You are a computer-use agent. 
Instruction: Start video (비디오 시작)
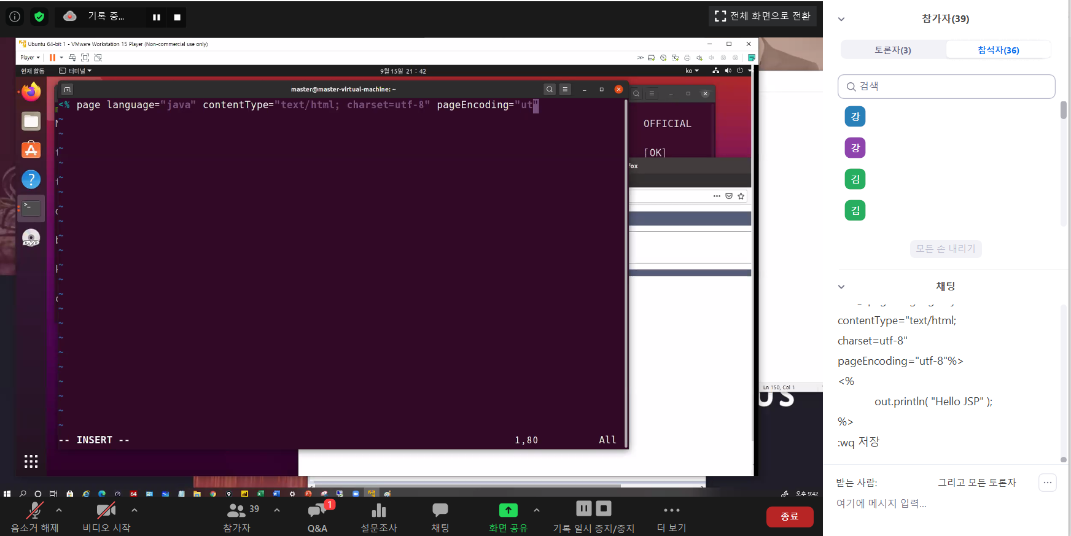106,510
